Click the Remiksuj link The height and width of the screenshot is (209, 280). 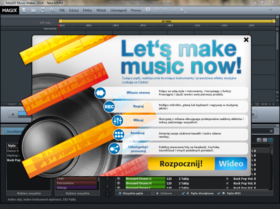pyautogui.click(x=138, y=133)
